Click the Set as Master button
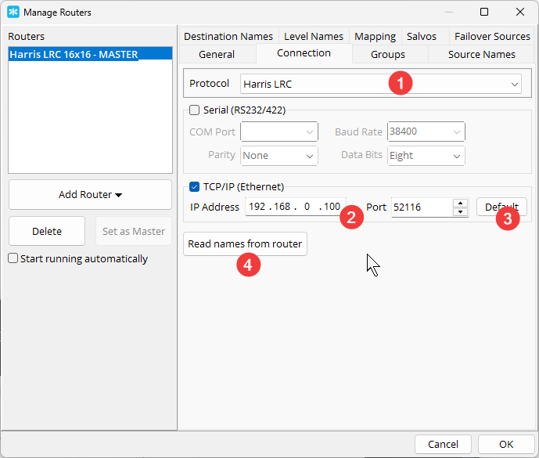 [134, 231]
